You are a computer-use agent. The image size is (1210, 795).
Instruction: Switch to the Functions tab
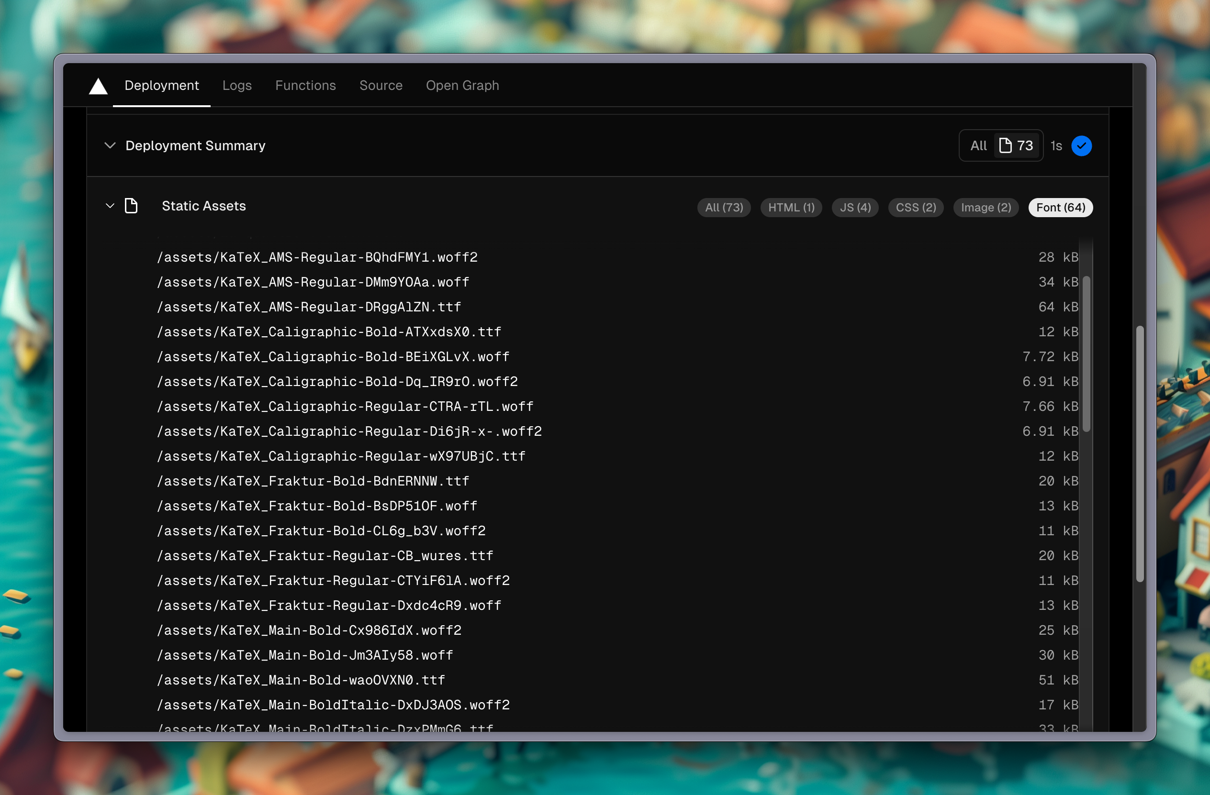305,85
